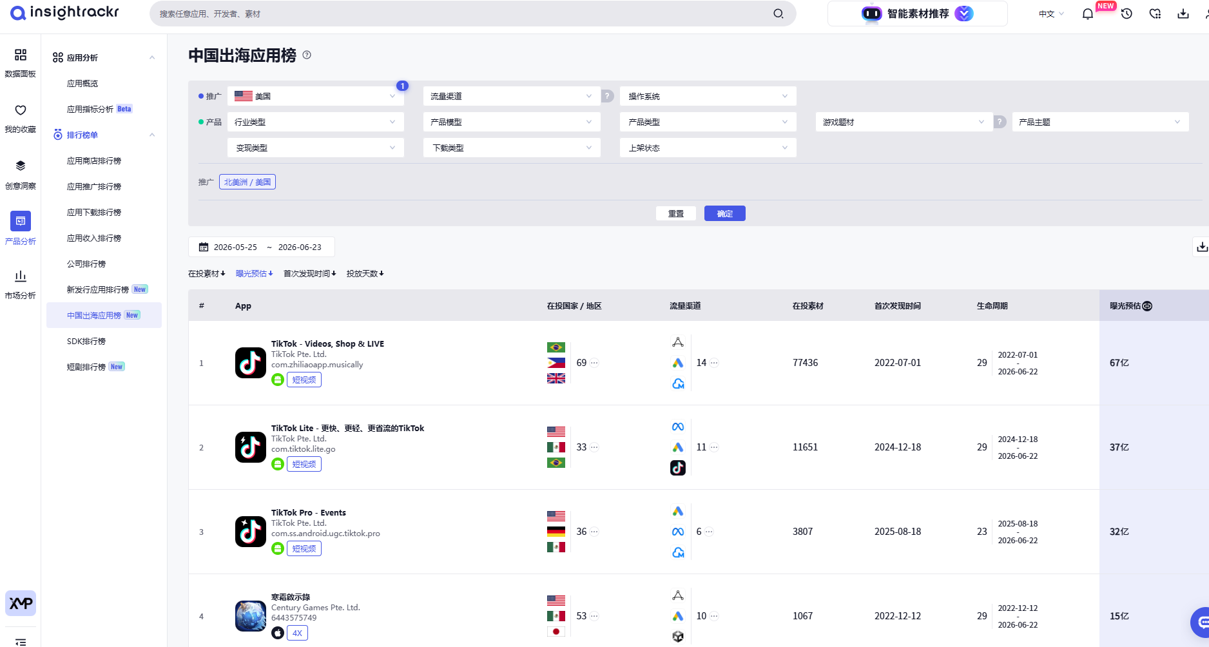This screenshot has width=1209, height=647.
Task: Open the 流量渠道 dropdown
Action: 512,96
